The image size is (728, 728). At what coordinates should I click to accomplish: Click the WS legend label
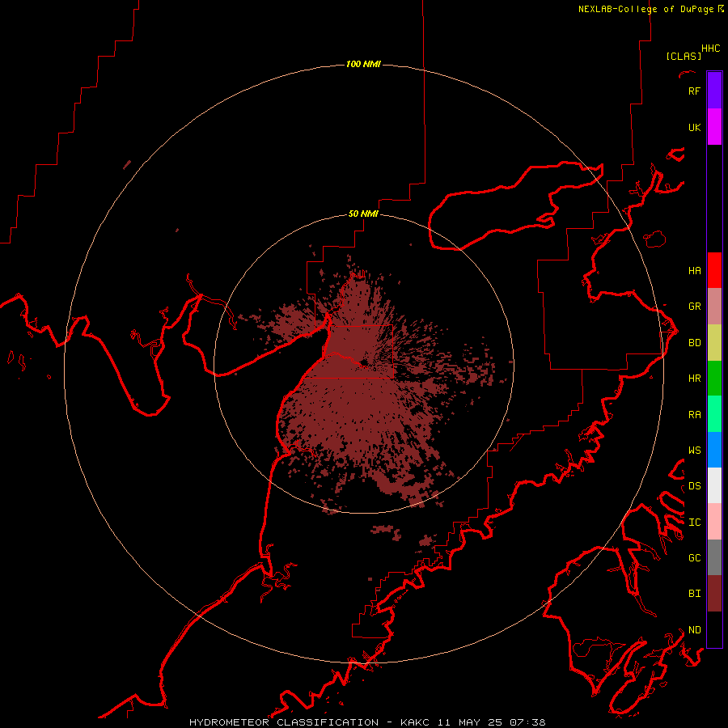(x=694, y=451)
